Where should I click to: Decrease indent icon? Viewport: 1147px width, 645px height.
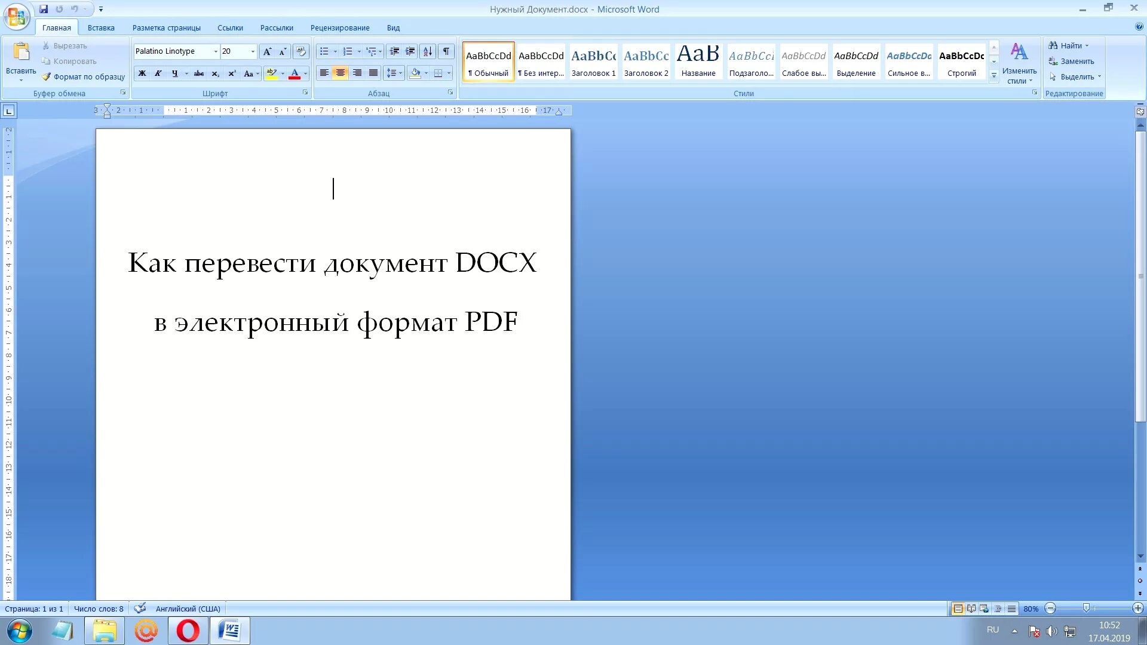tap(394, 51)
